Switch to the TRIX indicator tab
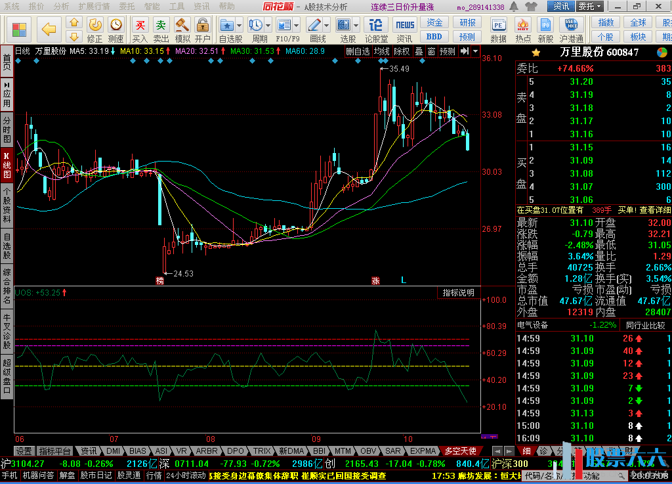The height and width of the screenshot is (484, 672). coord(262,451)
